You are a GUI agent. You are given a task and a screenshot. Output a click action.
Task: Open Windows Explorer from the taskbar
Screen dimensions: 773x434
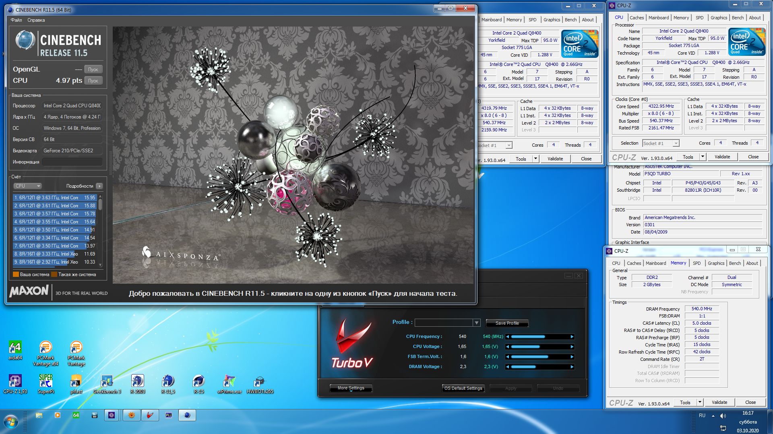tap(39, 415)
